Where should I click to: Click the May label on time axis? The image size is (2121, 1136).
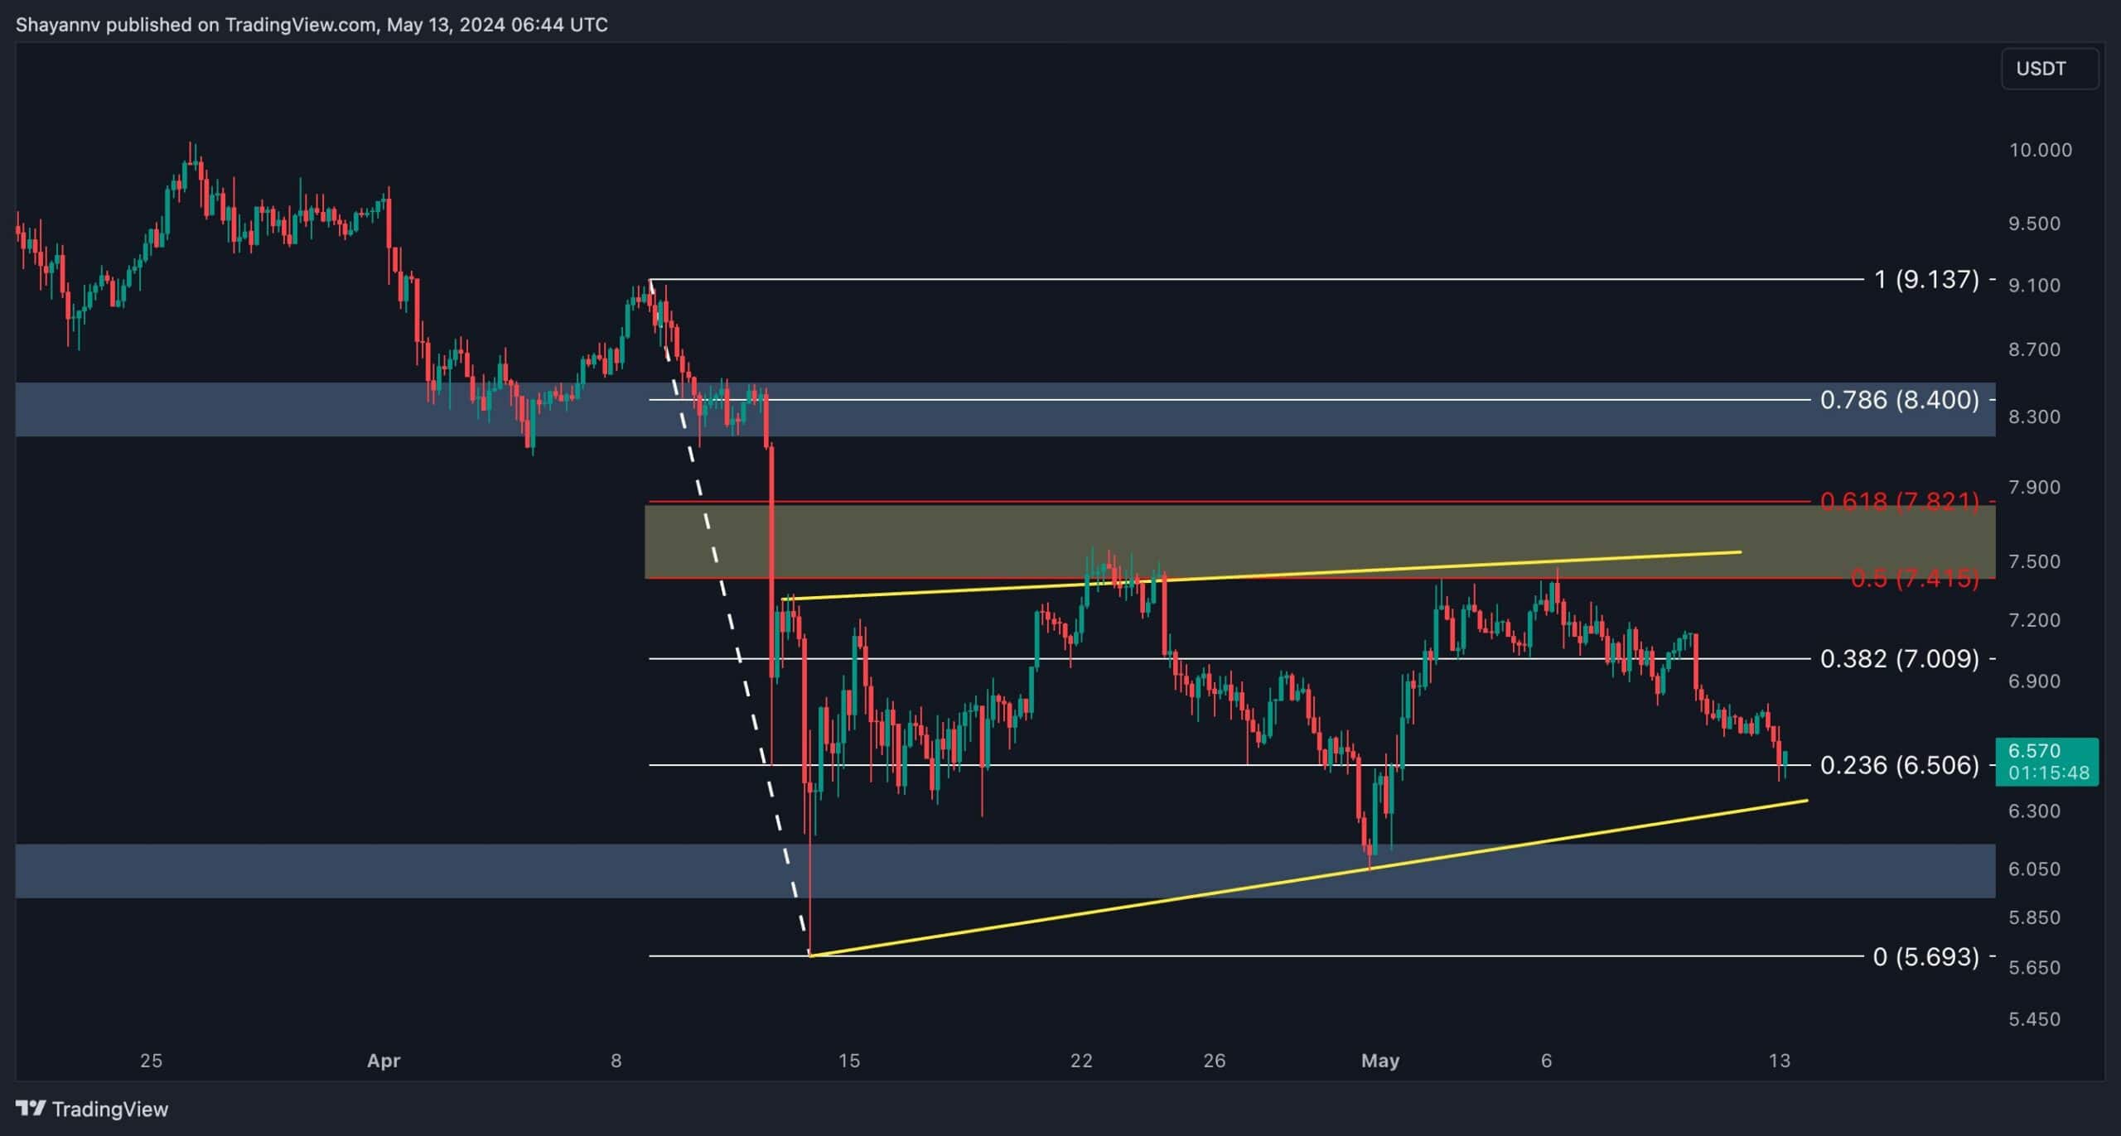[x=1380, y=1061]
